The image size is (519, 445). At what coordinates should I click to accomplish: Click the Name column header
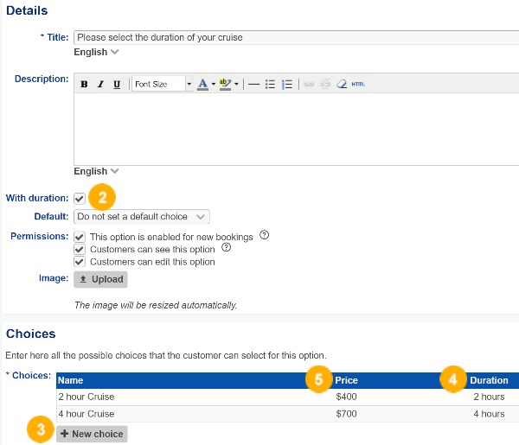[x=71, y=380]
